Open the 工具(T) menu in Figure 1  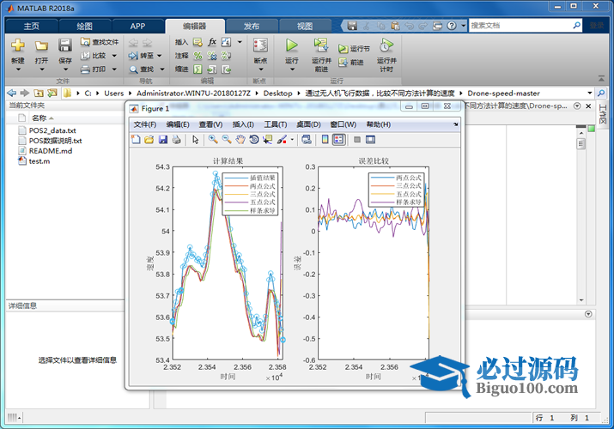coord(276,124)
